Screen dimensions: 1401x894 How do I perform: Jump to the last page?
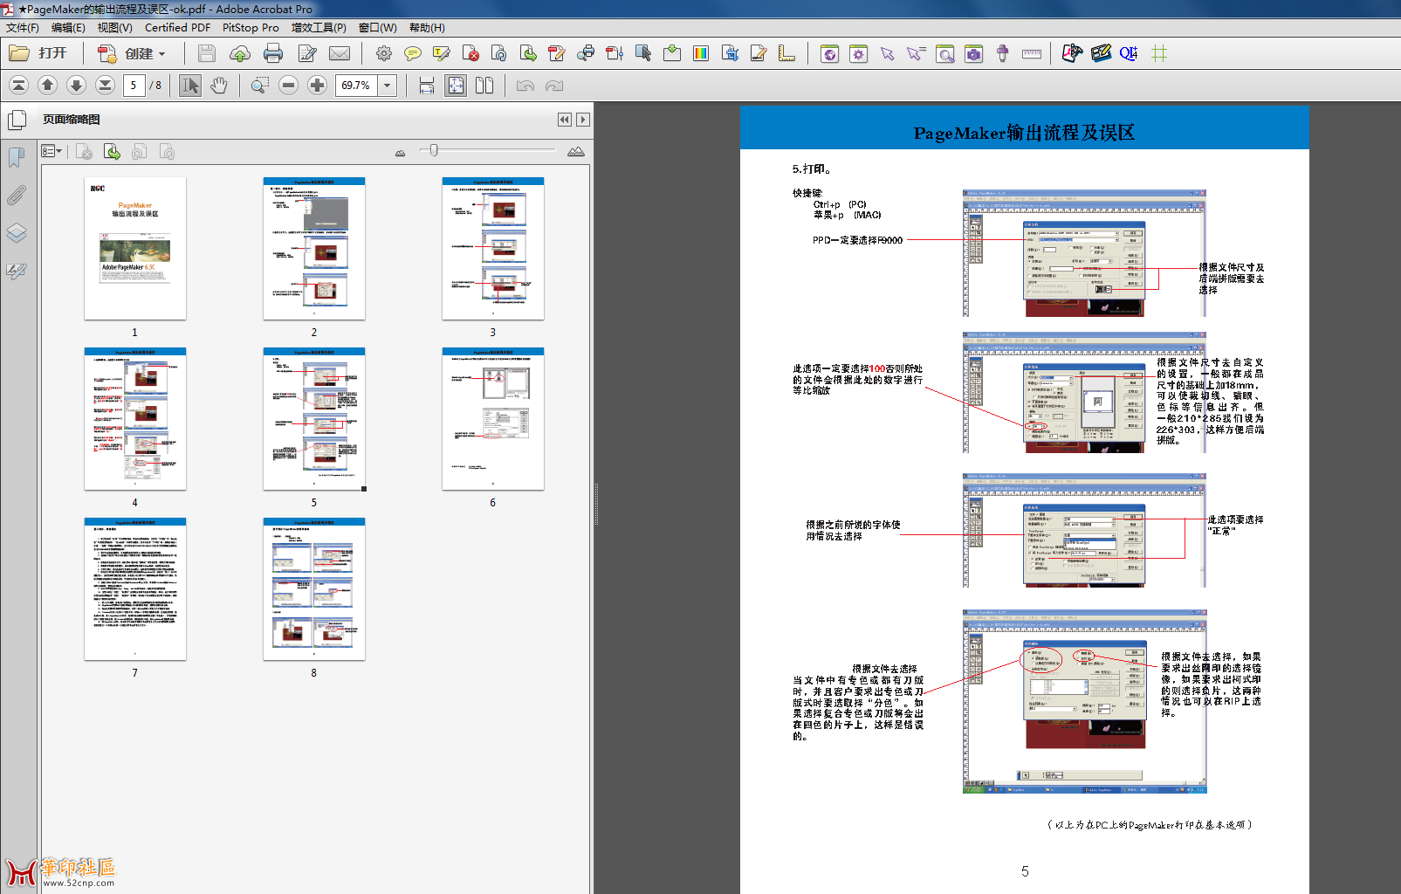105,85
